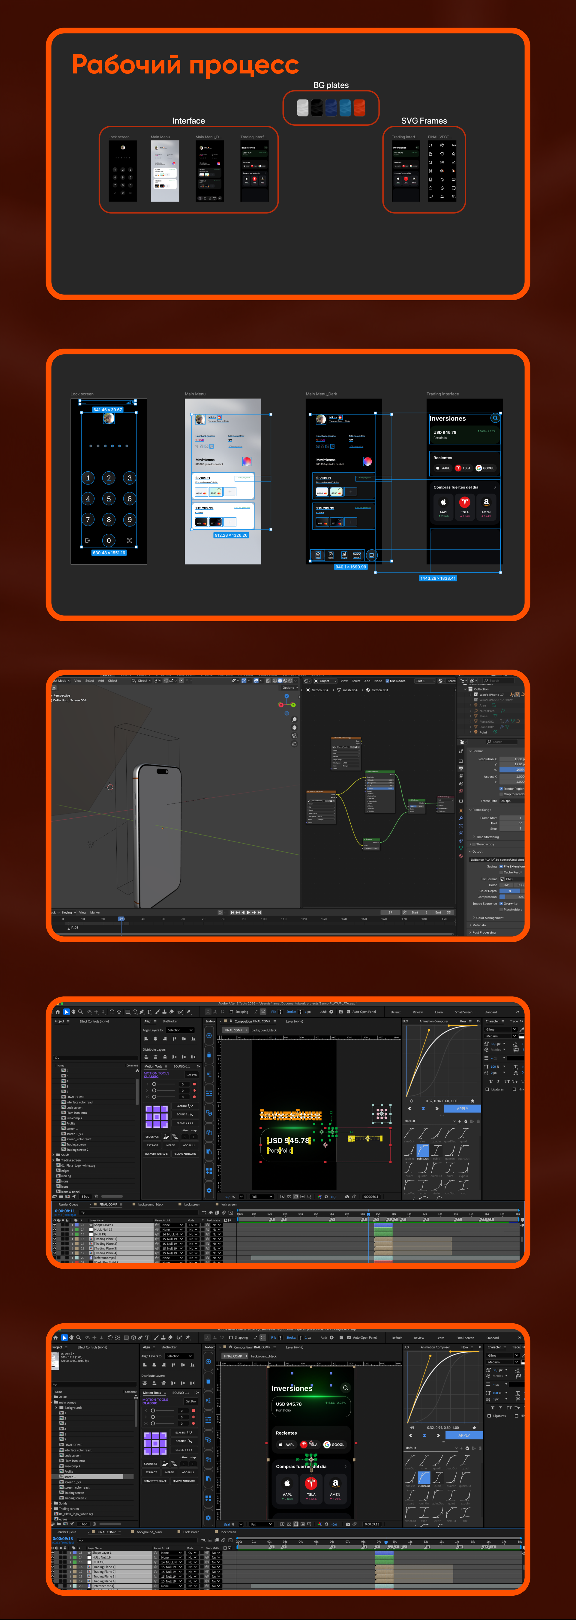Enable Crop to Render checkbox in Blender

[x=501, y=794]
